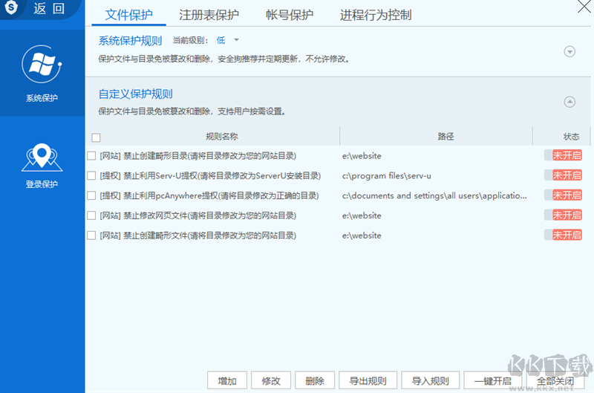594x393 pixels.
Task: Check the select-all checkbox in table header
Action: coord(96,137)
